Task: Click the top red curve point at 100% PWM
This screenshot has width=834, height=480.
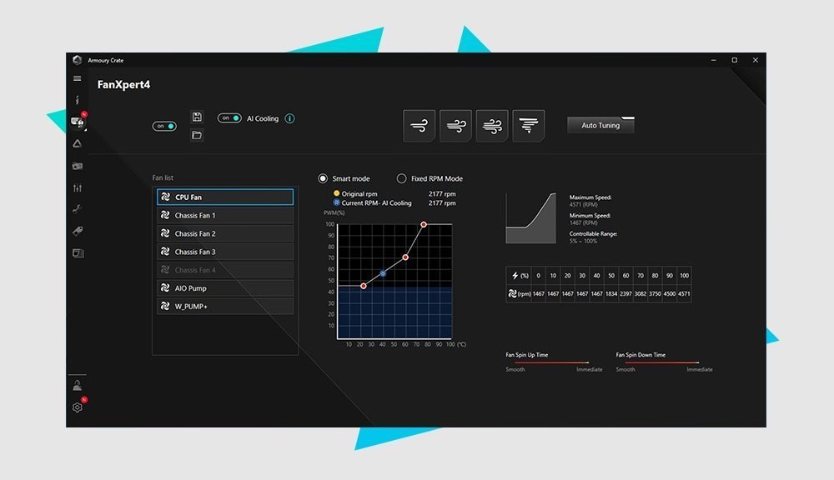Action: pos(424,224)
